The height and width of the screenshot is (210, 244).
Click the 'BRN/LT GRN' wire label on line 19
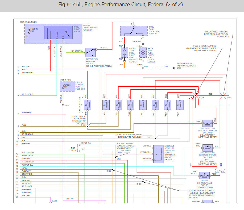pyautogui.click(x=28, y=174)
